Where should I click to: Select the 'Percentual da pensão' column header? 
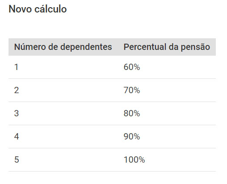(x=167, y=47)
